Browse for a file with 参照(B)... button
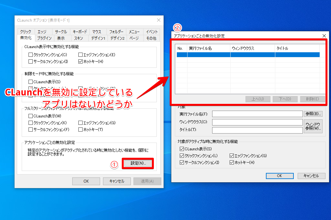 click(x=313, y=114)
